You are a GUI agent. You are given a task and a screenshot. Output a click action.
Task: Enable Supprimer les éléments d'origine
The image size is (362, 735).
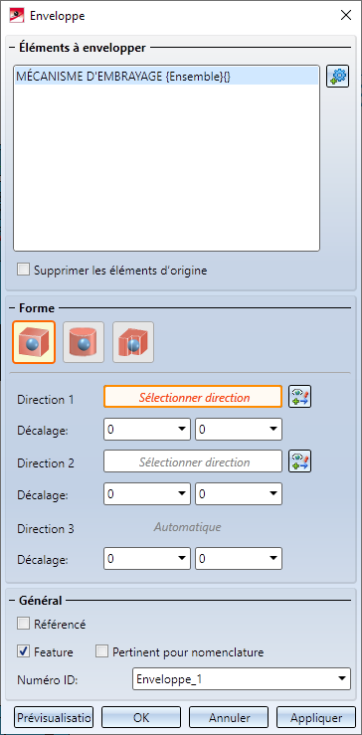click(x=23, y=270)
